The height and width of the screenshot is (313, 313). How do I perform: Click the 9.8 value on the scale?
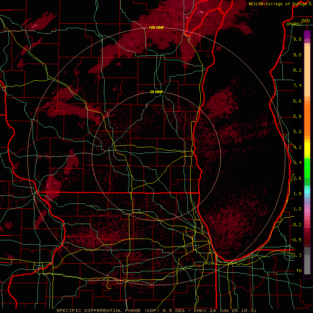(297, 39)
